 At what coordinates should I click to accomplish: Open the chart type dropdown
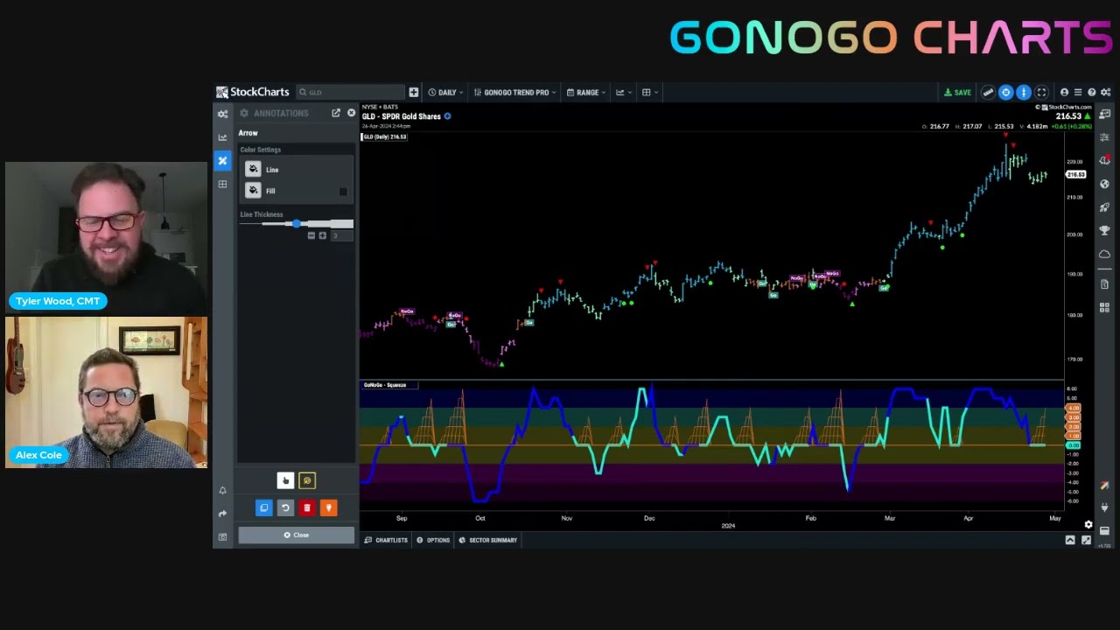(x=624, y=92)
